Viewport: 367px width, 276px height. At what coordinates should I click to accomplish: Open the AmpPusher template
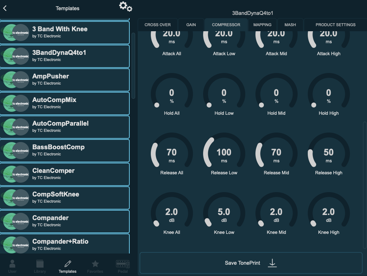click(x=65, y=80)
